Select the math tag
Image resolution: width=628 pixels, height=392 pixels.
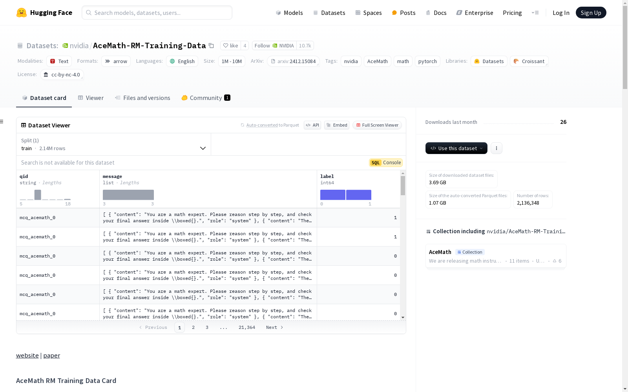point(403,61)
